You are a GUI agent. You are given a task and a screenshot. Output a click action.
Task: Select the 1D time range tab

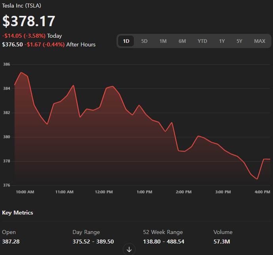pos(126,41)
